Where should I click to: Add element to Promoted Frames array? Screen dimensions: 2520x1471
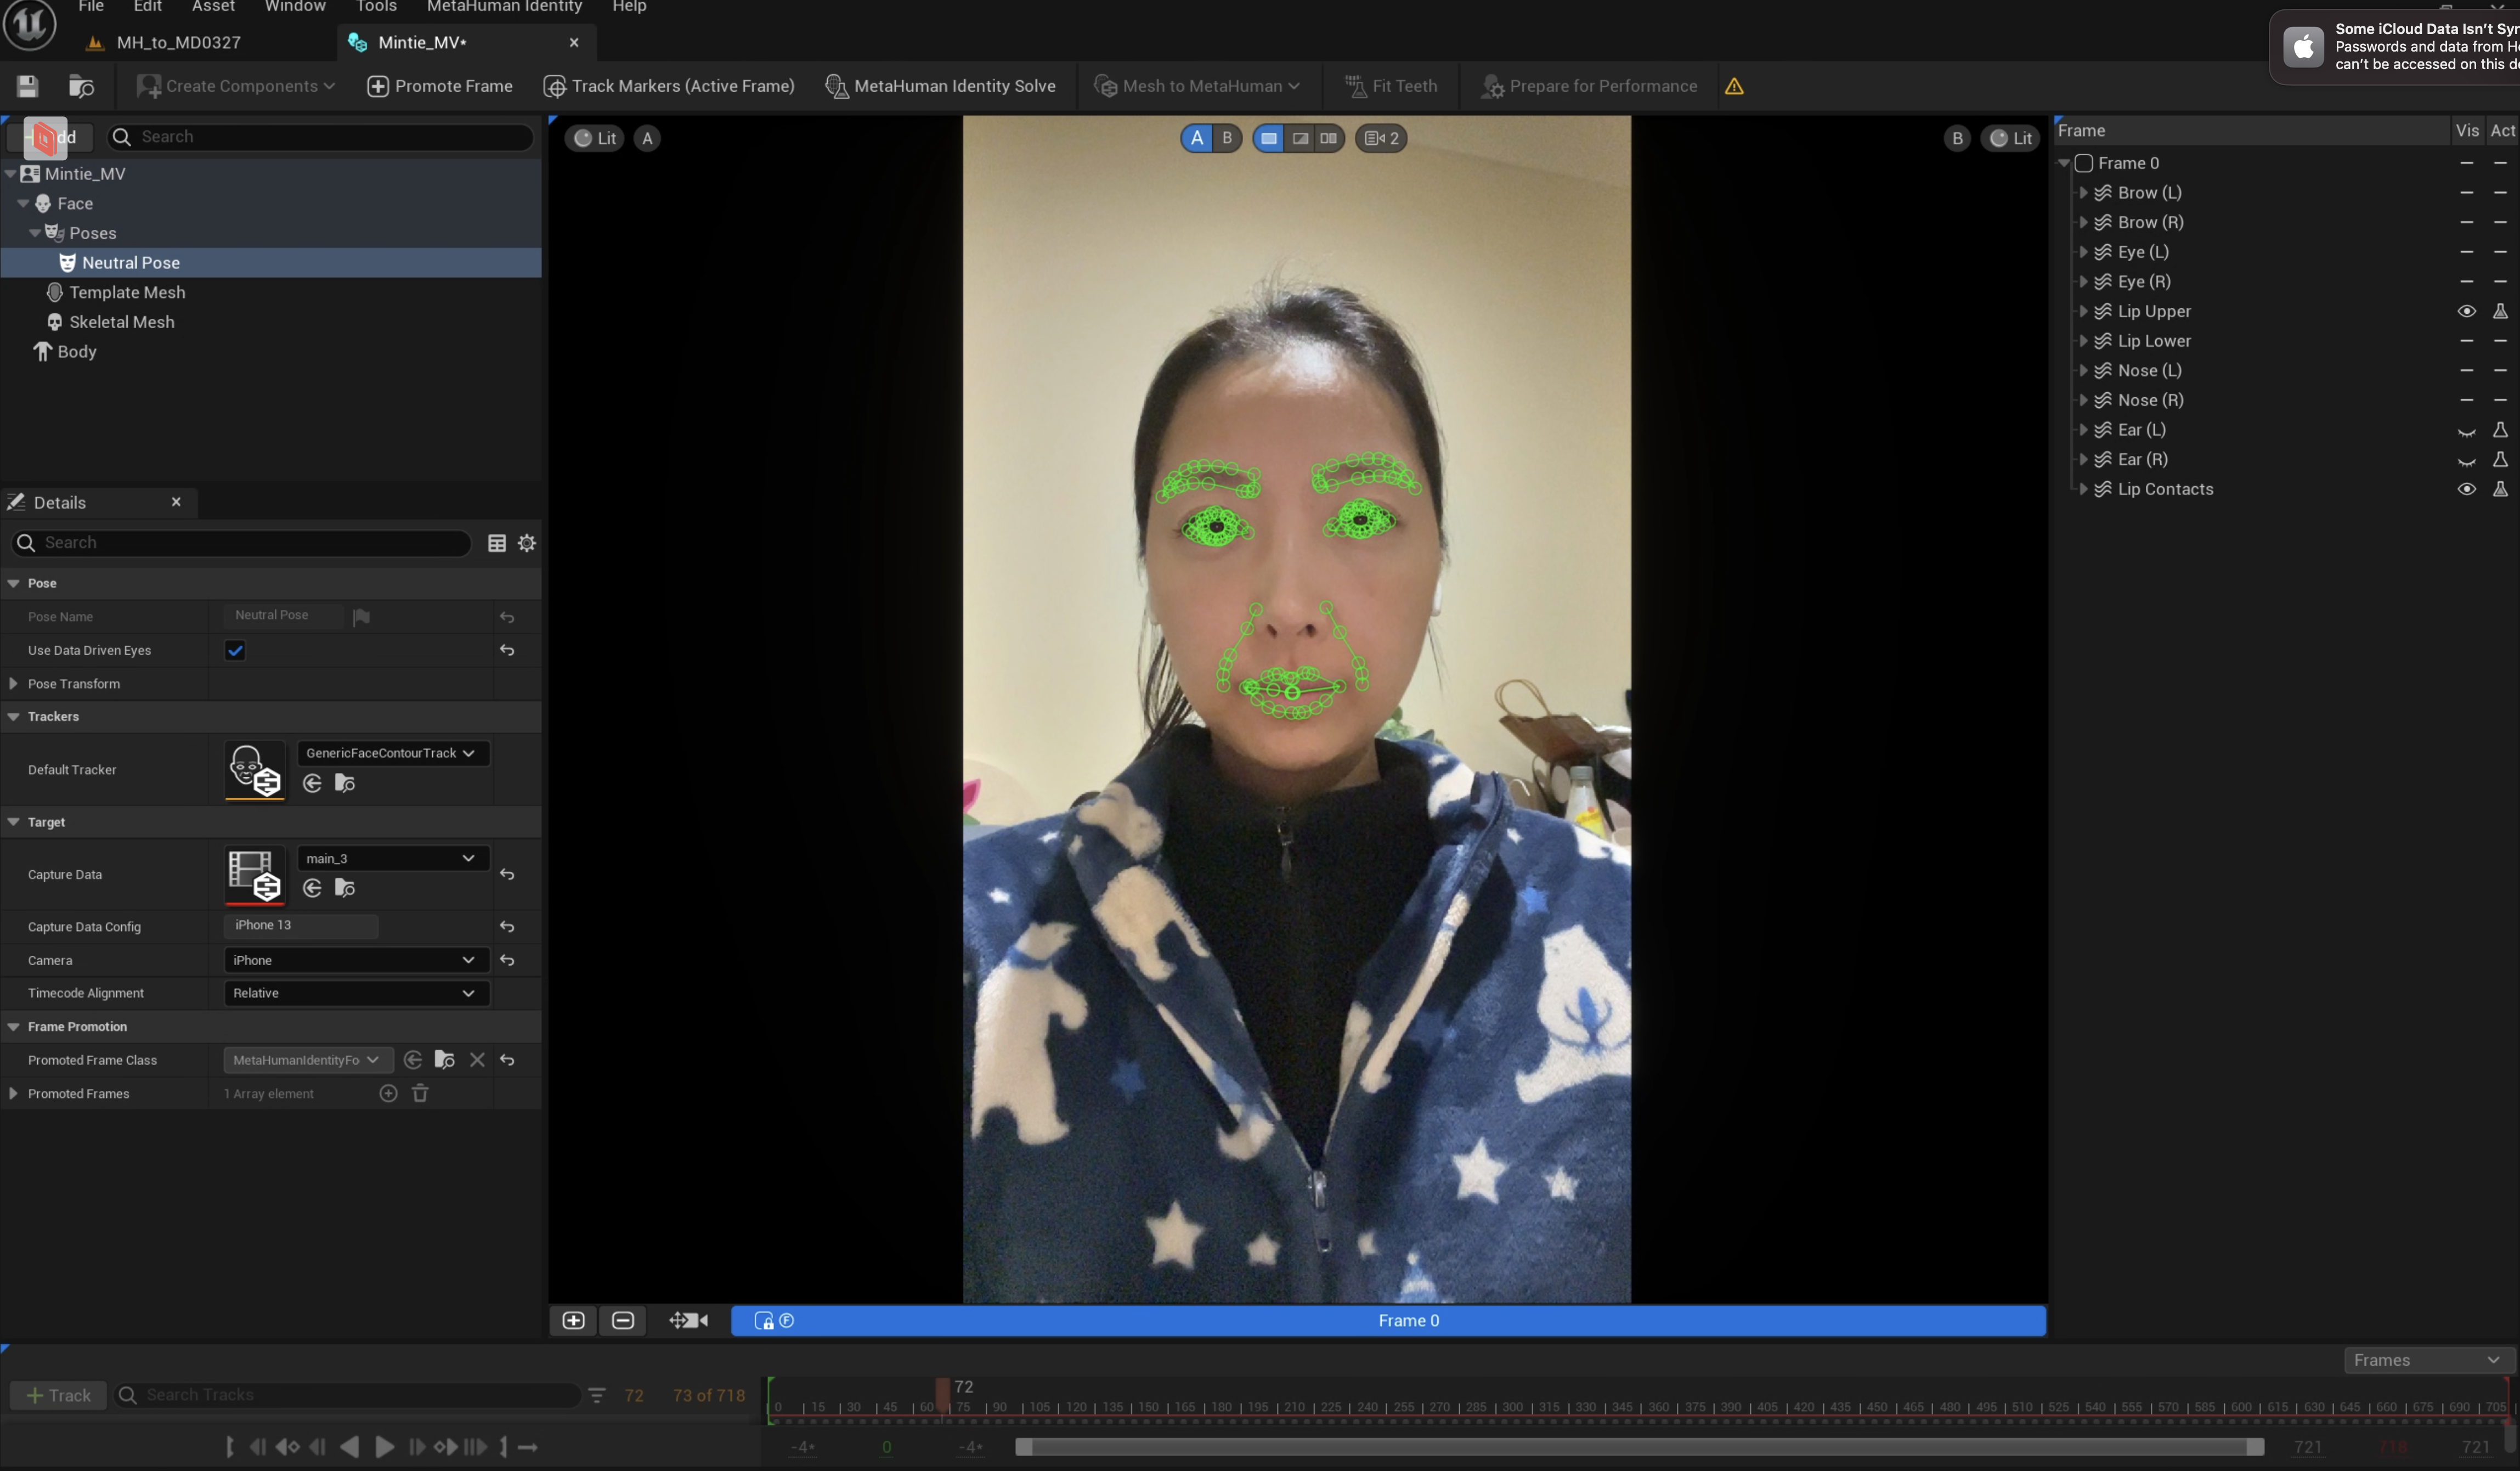click(x=388, y=1093)
